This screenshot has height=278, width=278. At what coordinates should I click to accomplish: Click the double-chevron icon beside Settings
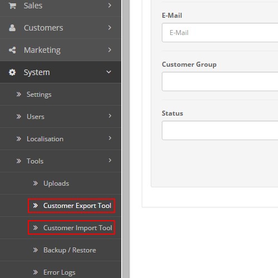point(18,95)
